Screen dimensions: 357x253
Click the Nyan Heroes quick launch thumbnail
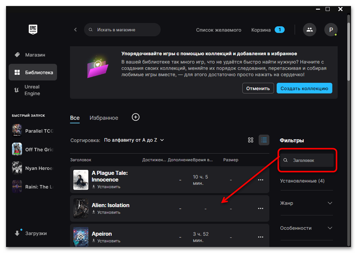(17, 168)
